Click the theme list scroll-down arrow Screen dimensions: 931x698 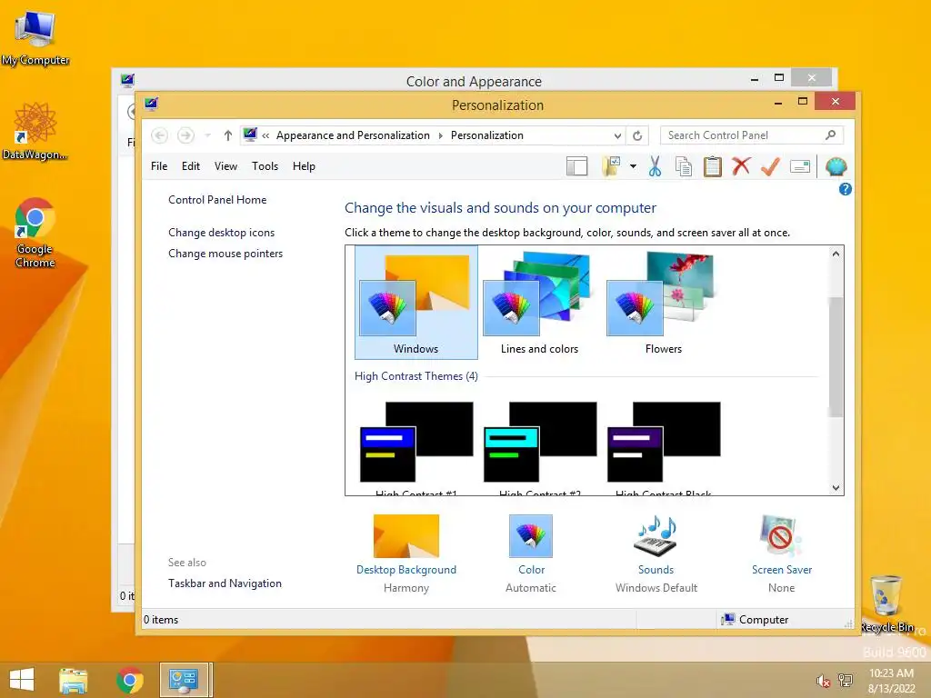pyautogui.click(x=836, y=488)
